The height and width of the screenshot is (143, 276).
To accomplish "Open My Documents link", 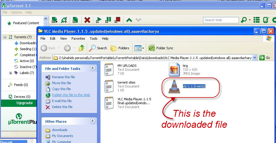I will pos(62,136).
